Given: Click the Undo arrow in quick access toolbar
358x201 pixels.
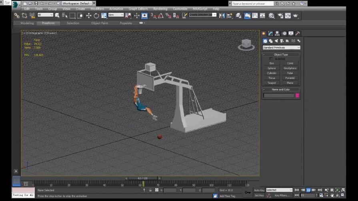Looking at the screenshot, I should pyautogui.click(x=42, y=4).
